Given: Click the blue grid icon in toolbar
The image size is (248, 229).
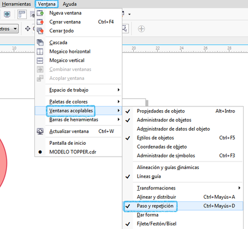Looking at the screenshot, I should coord(7,14).
